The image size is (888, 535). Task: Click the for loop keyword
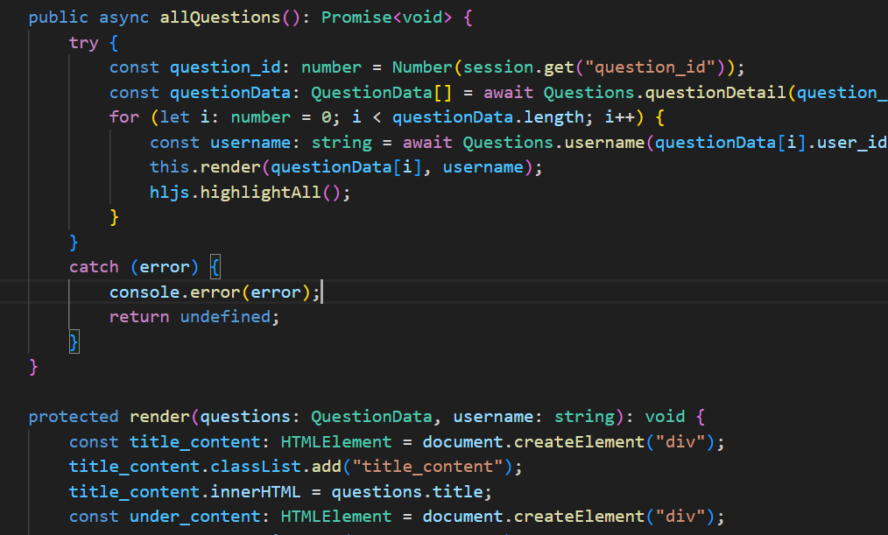123,117
